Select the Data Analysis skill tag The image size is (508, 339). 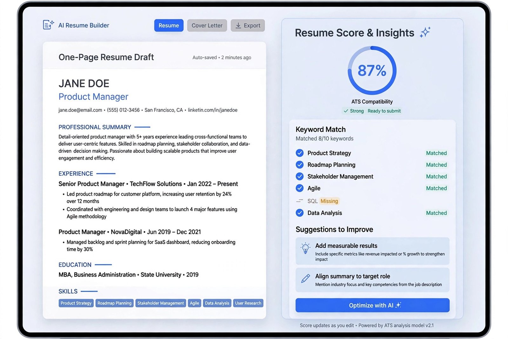coord(217,303)
